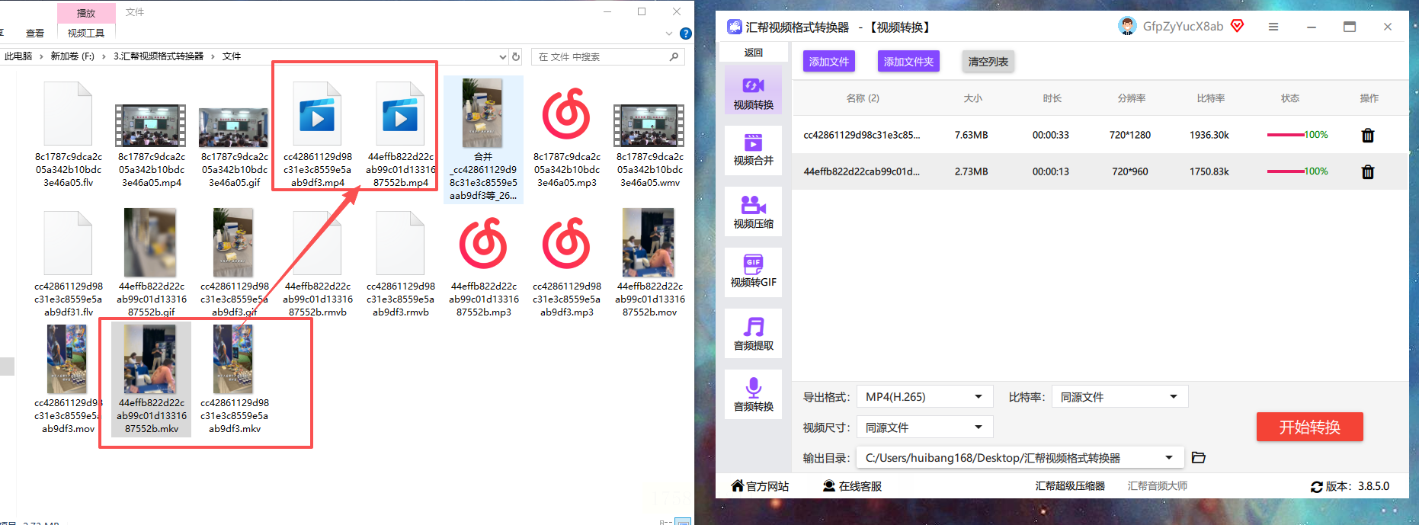Open the 视频压缩 sidebar tool
The width and height of the screenshot is (1419, 525).
[753, 211]
